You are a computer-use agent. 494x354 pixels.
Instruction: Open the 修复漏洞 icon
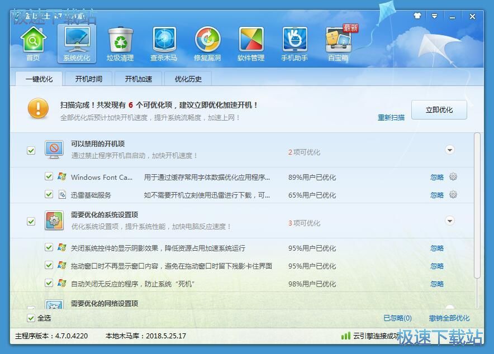point(207,39)
